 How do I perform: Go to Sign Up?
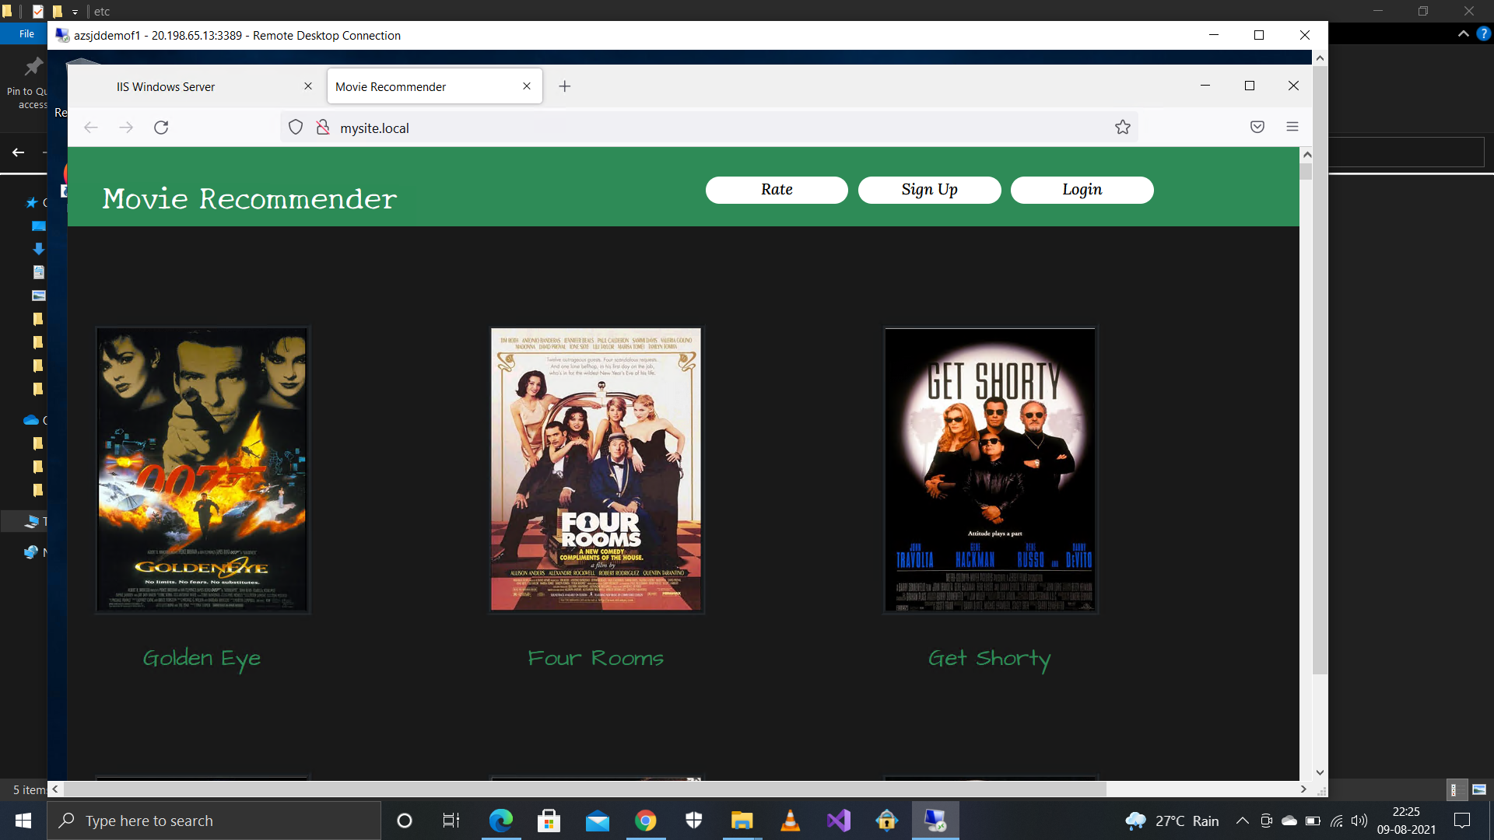pos(929,190)
